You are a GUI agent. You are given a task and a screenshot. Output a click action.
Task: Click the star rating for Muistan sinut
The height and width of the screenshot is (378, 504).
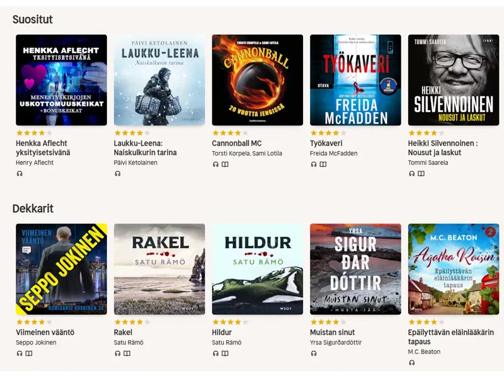click(x=328, y=322)
